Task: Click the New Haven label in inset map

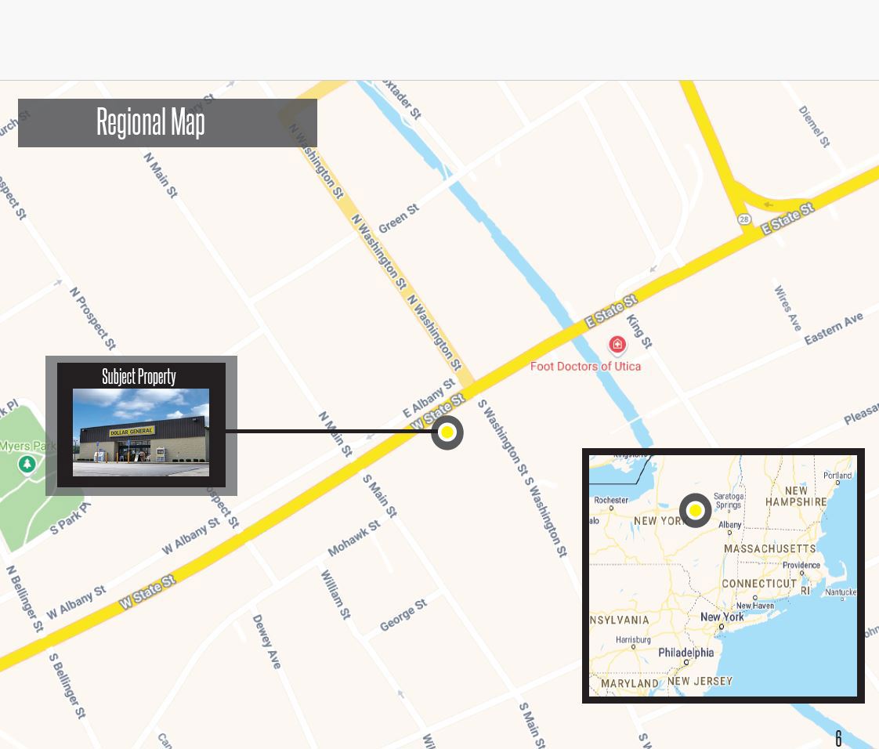Action: tap(754, 606)
